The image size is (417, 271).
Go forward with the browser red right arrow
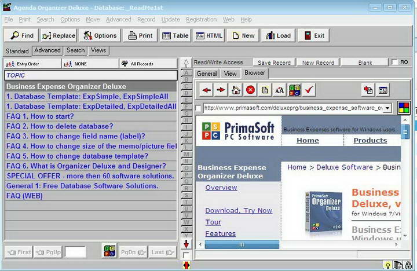221,90
